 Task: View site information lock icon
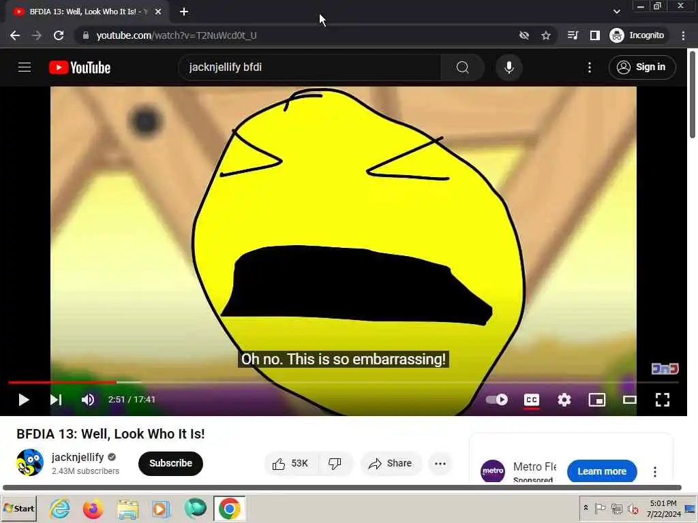click(x=86, y=35)
